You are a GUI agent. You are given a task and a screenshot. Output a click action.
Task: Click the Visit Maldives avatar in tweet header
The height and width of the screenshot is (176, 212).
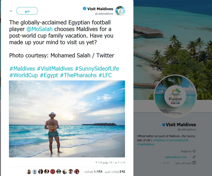[x=120, y=11]
